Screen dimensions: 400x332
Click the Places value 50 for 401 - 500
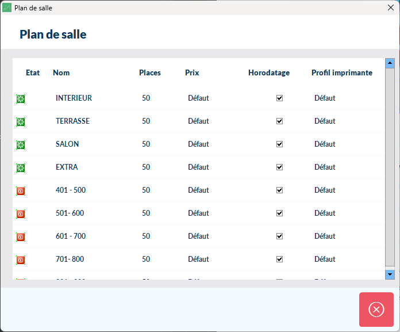click(x=146, y=190)
